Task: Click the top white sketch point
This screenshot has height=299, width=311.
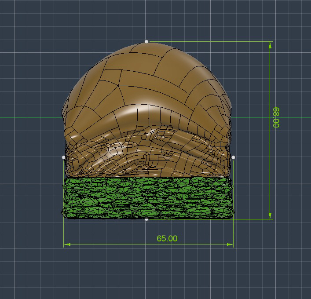Action: (x=146, y=41)
